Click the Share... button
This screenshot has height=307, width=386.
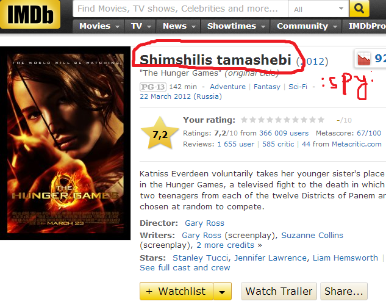pyautogui.click(x=344, y=291)
